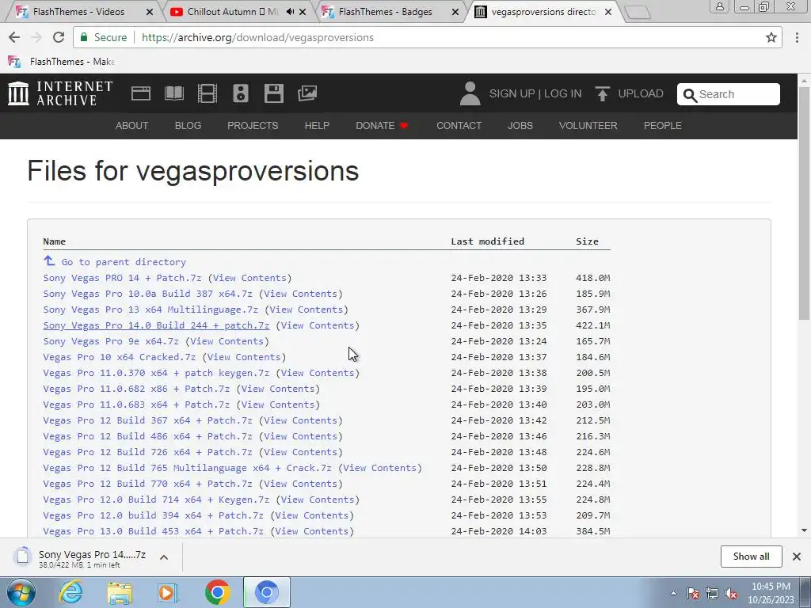Click the page vertical scrollbar thumb
Viewport: 811px width, 608px height.
point(805,204)
